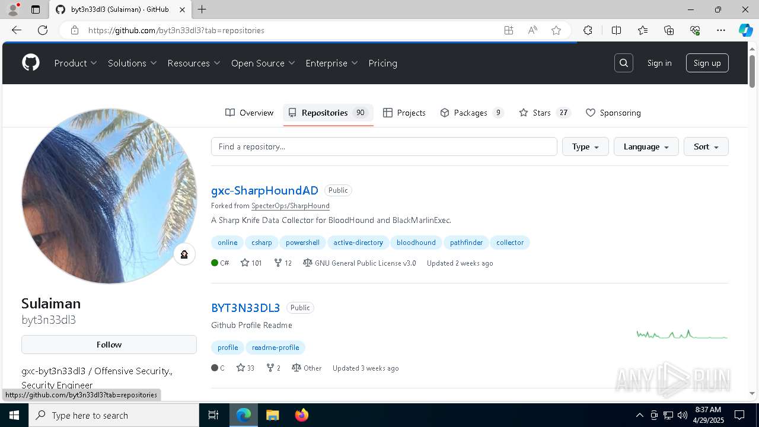This screenshot has width=759, height=427.
Task: Launch Firefox from the taskbar
Action: (301, 415)
